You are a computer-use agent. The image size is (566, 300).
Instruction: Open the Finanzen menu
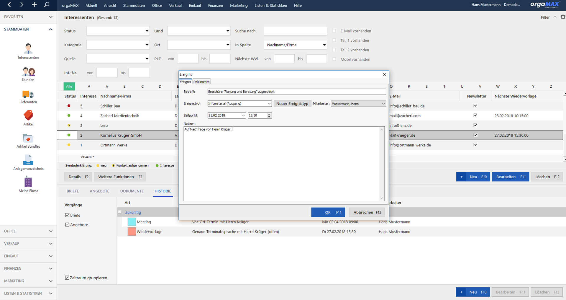pyautogui.click(x=215, y=5)
